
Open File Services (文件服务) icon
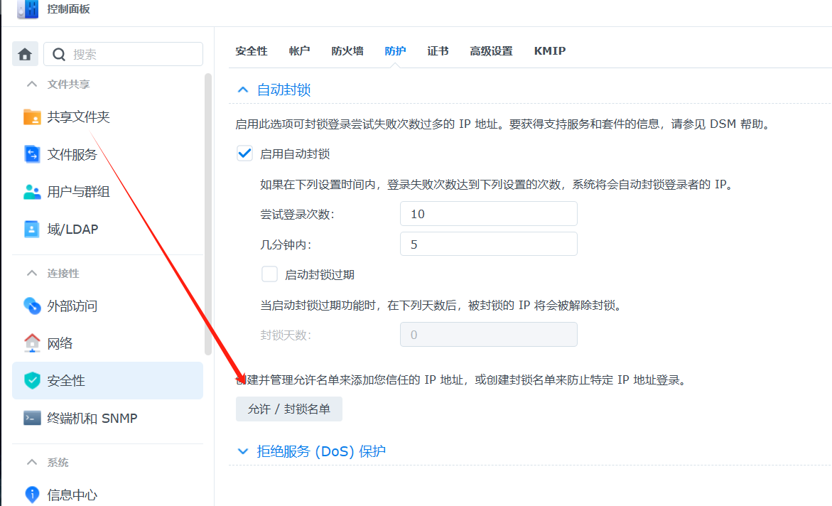click(32, 154)
